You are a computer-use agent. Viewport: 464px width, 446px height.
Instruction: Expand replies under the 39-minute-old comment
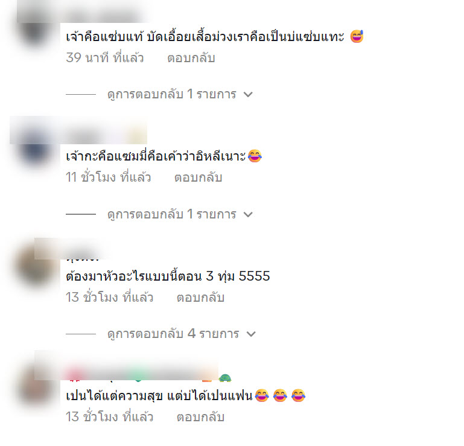point(171,94)
